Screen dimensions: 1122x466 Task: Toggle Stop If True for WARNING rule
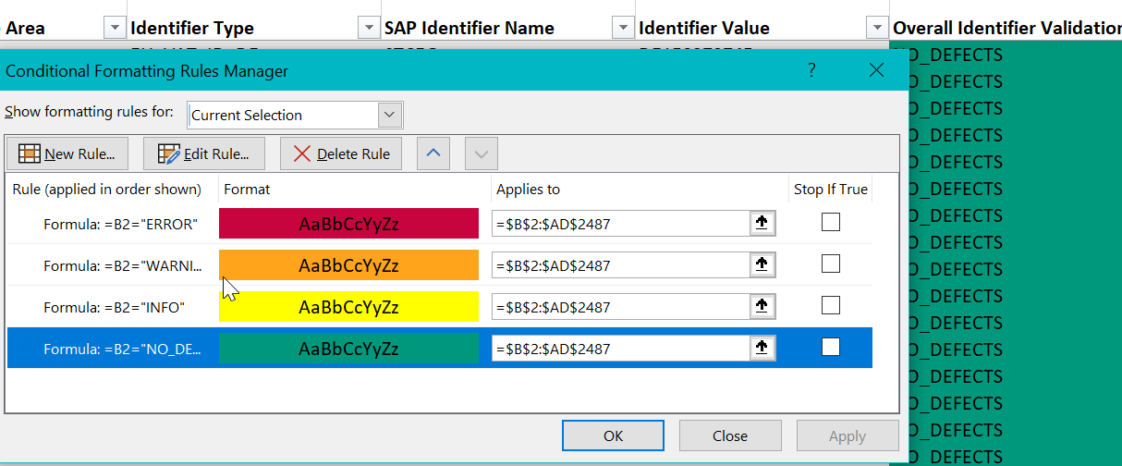[831, 264]
